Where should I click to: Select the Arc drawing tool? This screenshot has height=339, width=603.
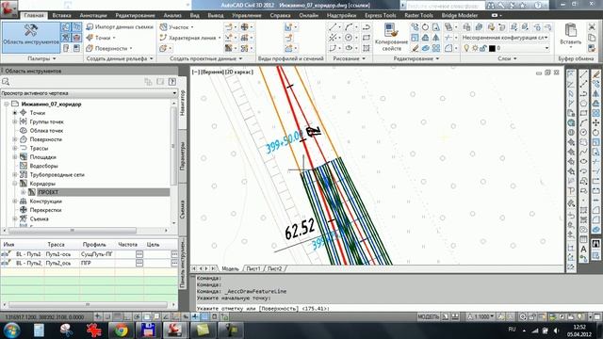(349, 27)
